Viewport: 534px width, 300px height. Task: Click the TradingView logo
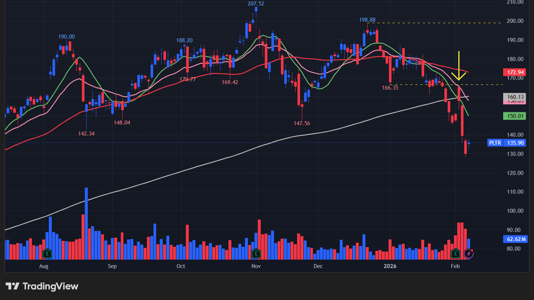coord(42,286)
